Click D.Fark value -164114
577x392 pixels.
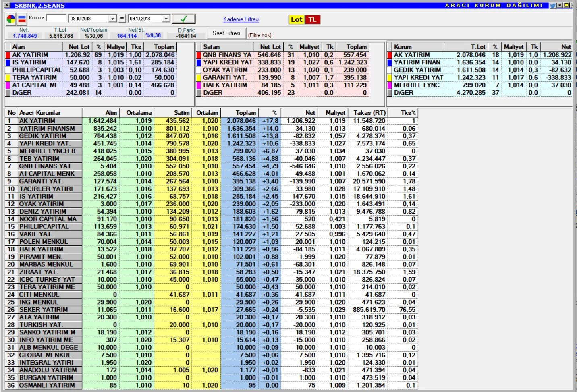pyautogui.click(x=187, y=36)
